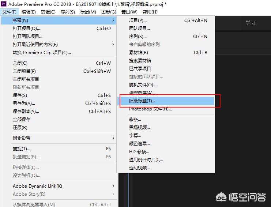271x207 pixels.
Task: Select 已共享项目 in New submenu
Action: point(166,69)
